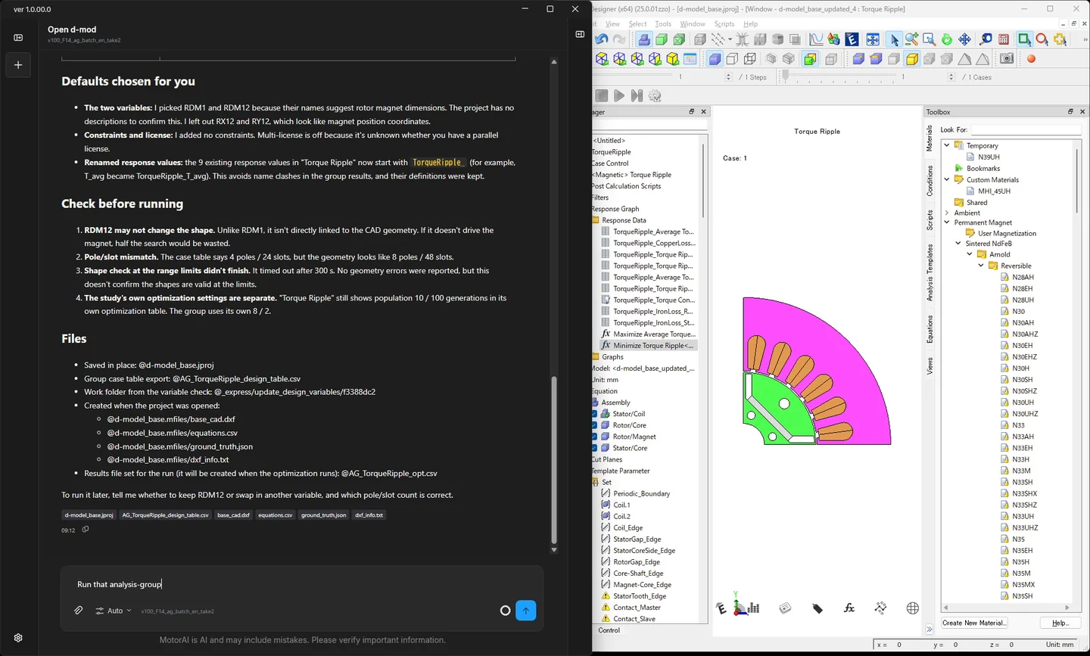The image size is (1090, 656).
Task: Click Create New Material button
Action: coord(975,623)
